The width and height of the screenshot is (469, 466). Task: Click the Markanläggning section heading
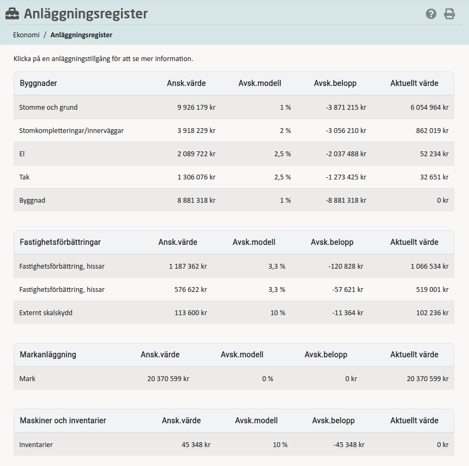pos(48,355)
